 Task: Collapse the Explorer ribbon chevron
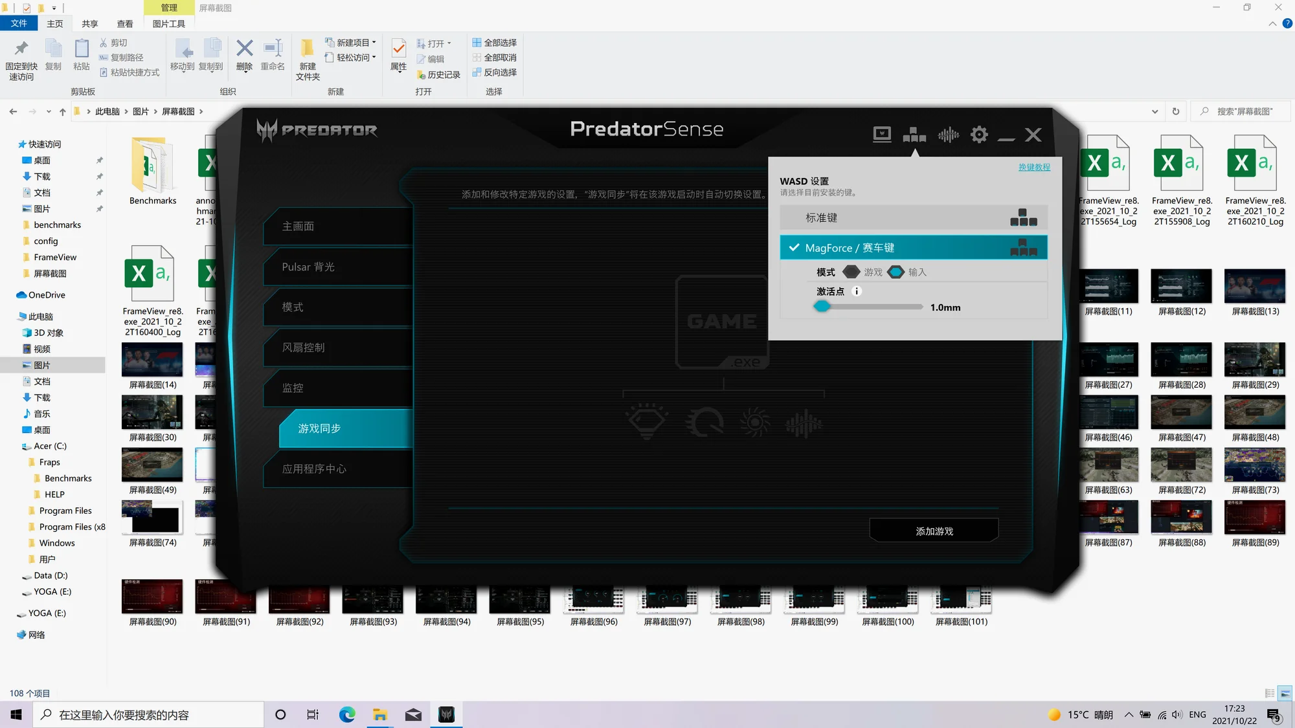tap(1272, 23)
